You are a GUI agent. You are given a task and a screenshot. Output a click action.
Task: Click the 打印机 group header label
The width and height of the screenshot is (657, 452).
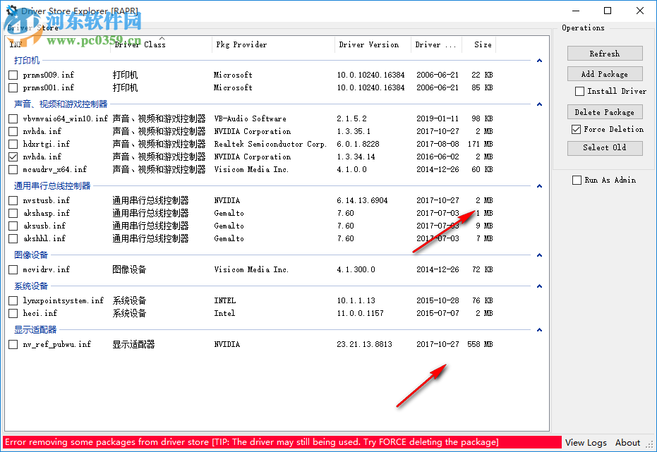point(27,61)
